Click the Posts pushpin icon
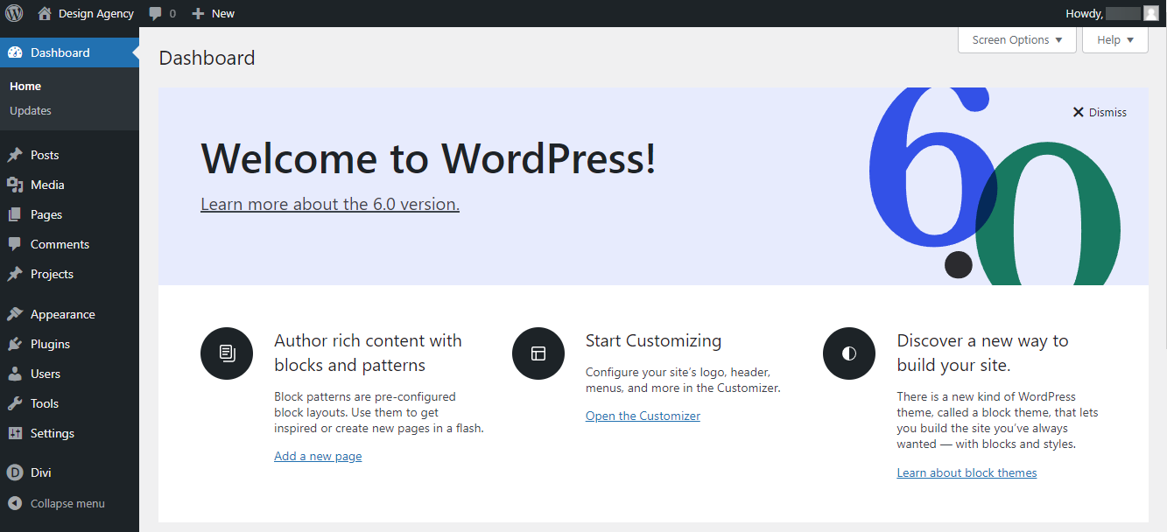Image resolution: width=1167 pixels, height=532 pixels. coord(15,155)
